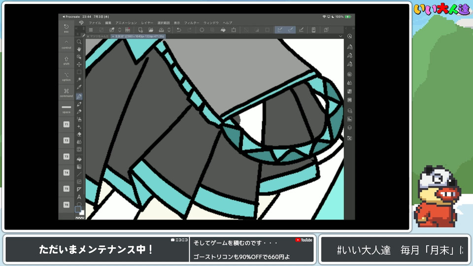Select the Gradient tool
Screen dimensions: 473x266
[x=79, y=166]
